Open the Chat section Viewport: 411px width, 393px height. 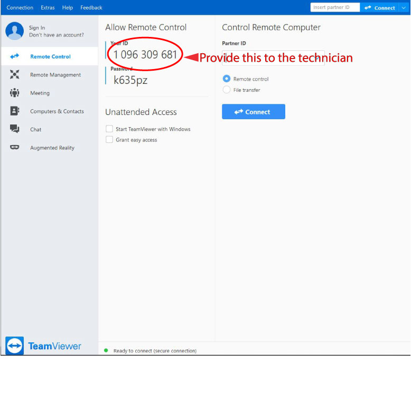(50, 129)
